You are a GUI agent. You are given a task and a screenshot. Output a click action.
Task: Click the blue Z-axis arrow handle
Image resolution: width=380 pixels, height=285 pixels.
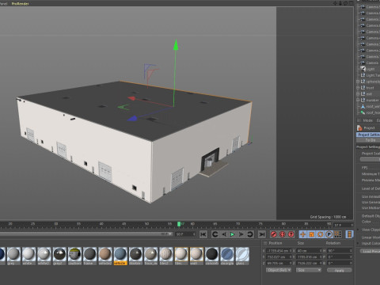pyautogui.click(x=132, y=119)
